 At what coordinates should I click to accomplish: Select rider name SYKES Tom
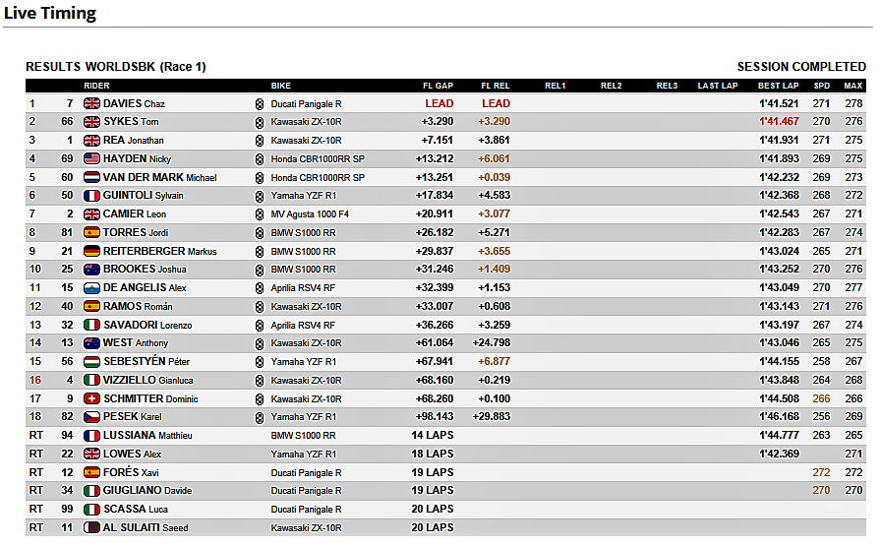pyautogui.click(x=131, y=121)
